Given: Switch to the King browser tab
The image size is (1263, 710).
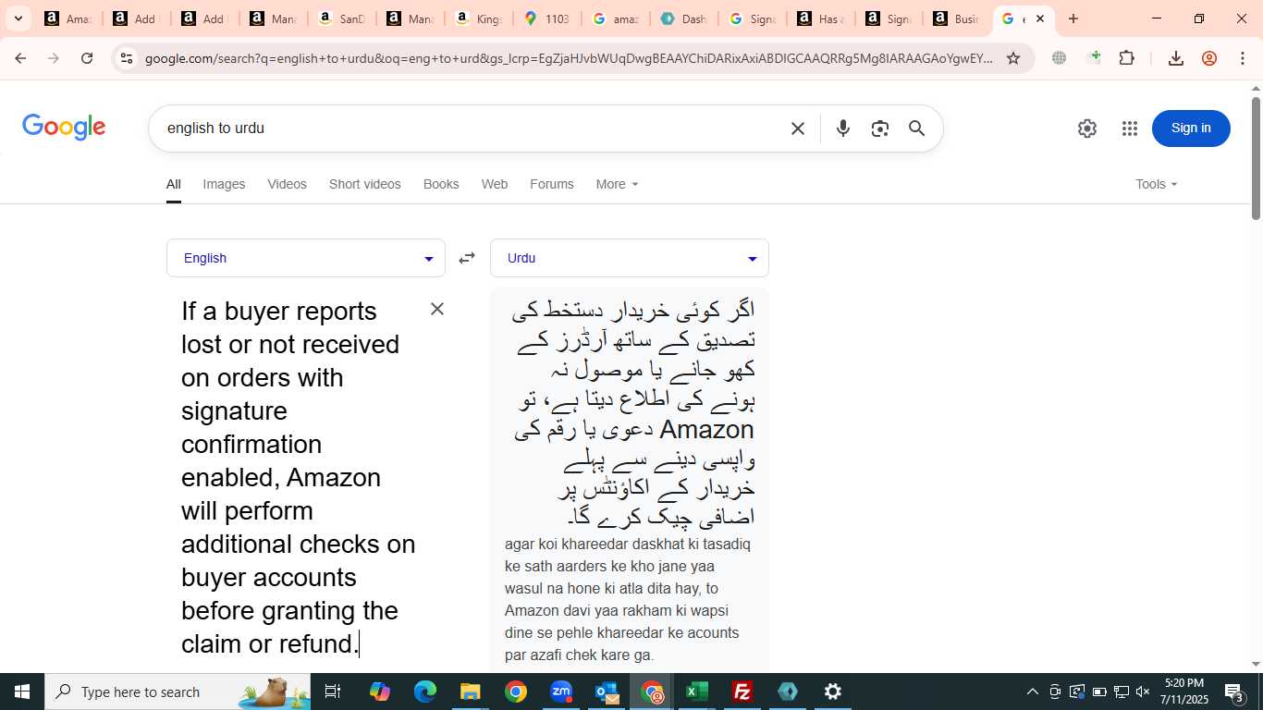Looking at the screenshot, I should coord(478,18).
